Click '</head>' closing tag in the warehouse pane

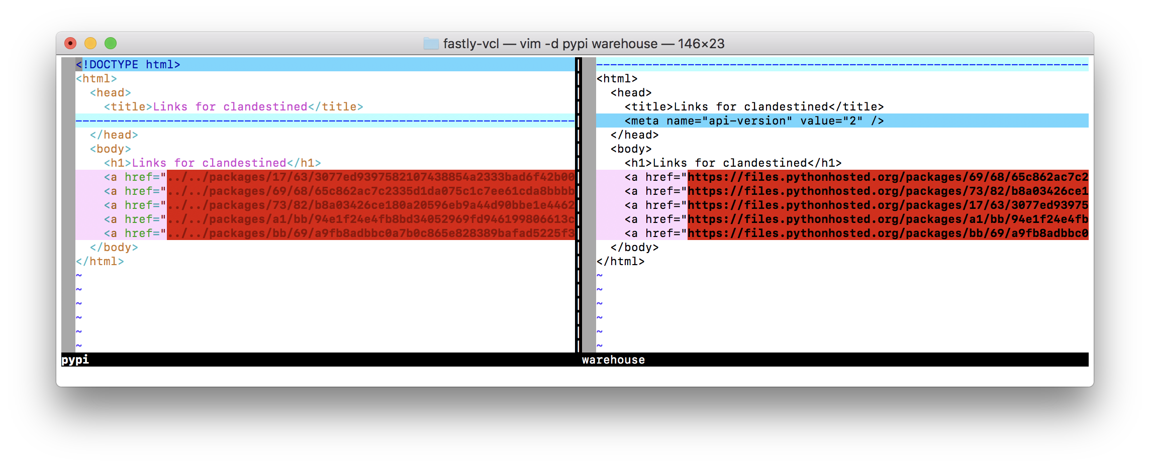pyautogui.click(x=635, y=135)
